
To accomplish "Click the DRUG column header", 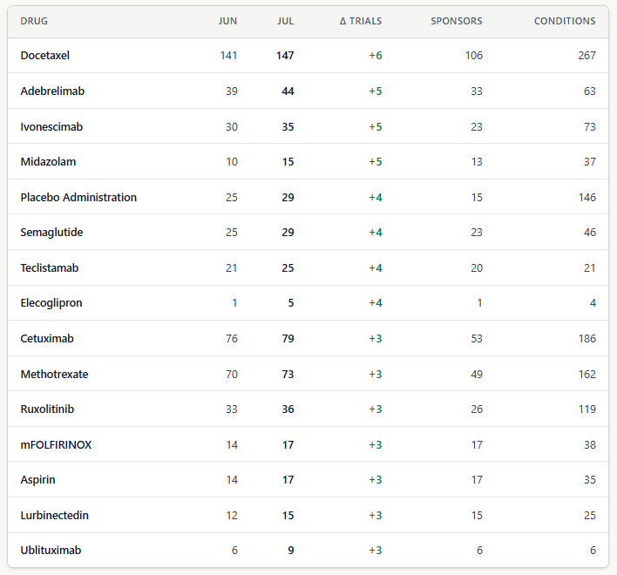I will coord(34,21).
